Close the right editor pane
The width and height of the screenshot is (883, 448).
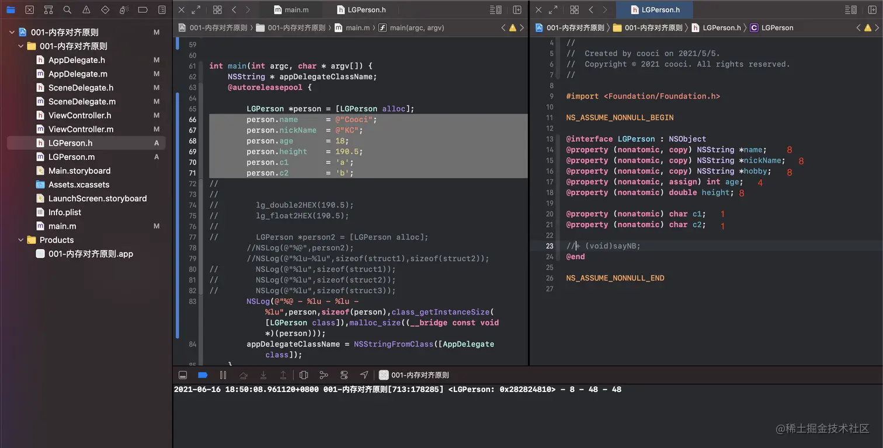(538, 10)
